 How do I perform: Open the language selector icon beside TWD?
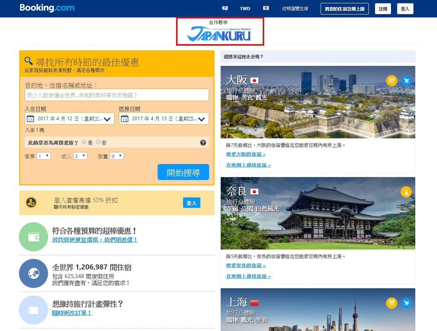click(x=266, y=8)
